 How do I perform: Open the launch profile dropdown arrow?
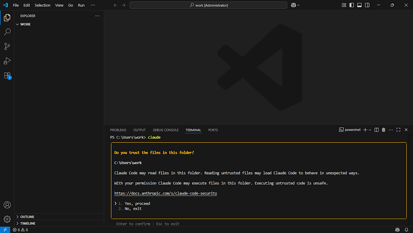coord(370,130)
